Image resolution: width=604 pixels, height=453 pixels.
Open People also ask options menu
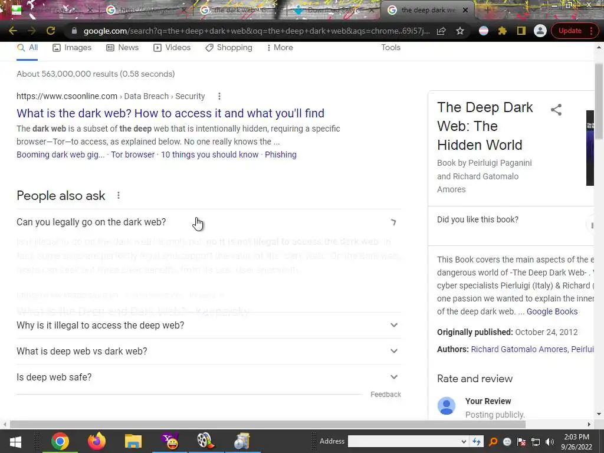point(119,196)
